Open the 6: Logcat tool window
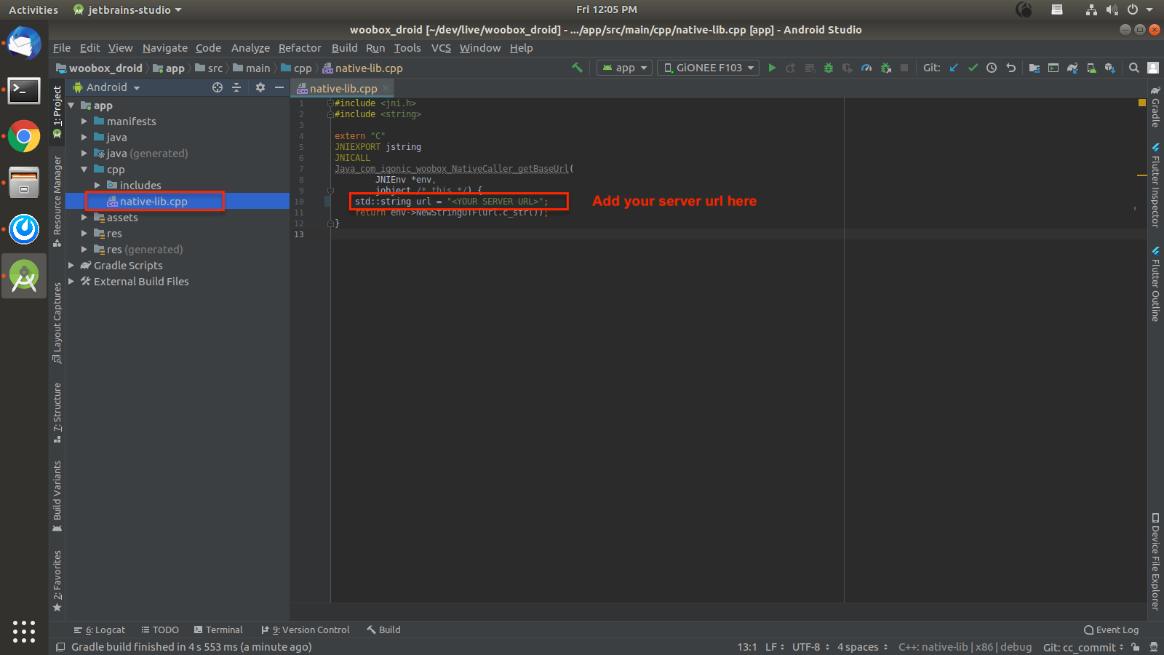The width and height of the screenshot is (1164, 655). (x=100, y=630)
